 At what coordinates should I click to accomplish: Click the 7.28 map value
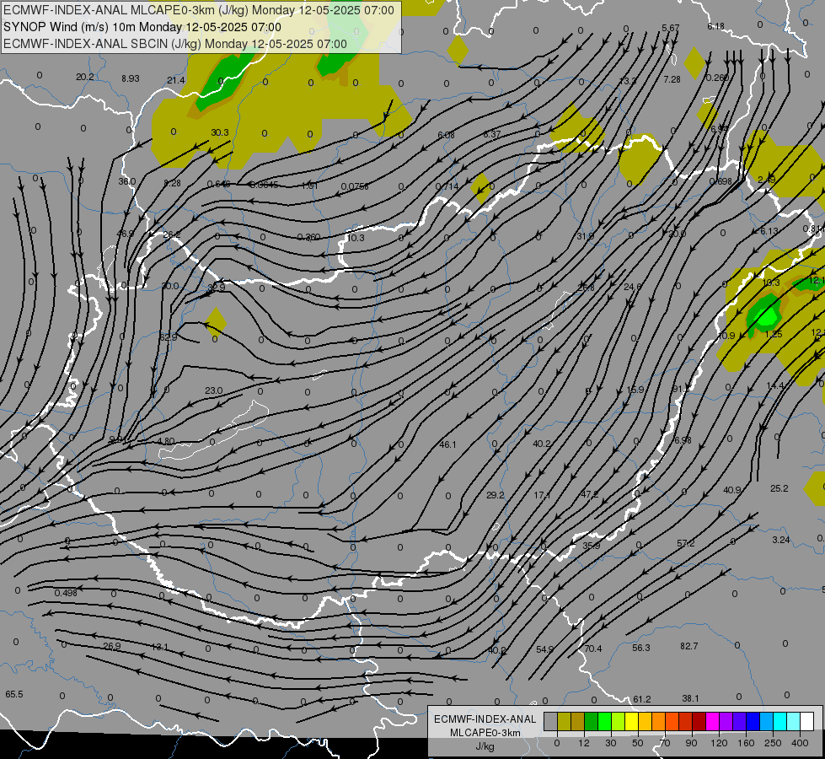672,79
